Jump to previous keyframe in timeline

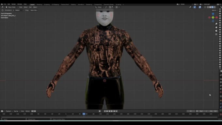pos(107,111)
